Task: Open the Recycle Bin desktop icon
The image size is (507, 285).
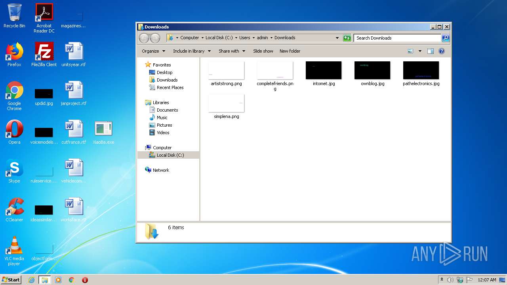Action: point(14,16)
